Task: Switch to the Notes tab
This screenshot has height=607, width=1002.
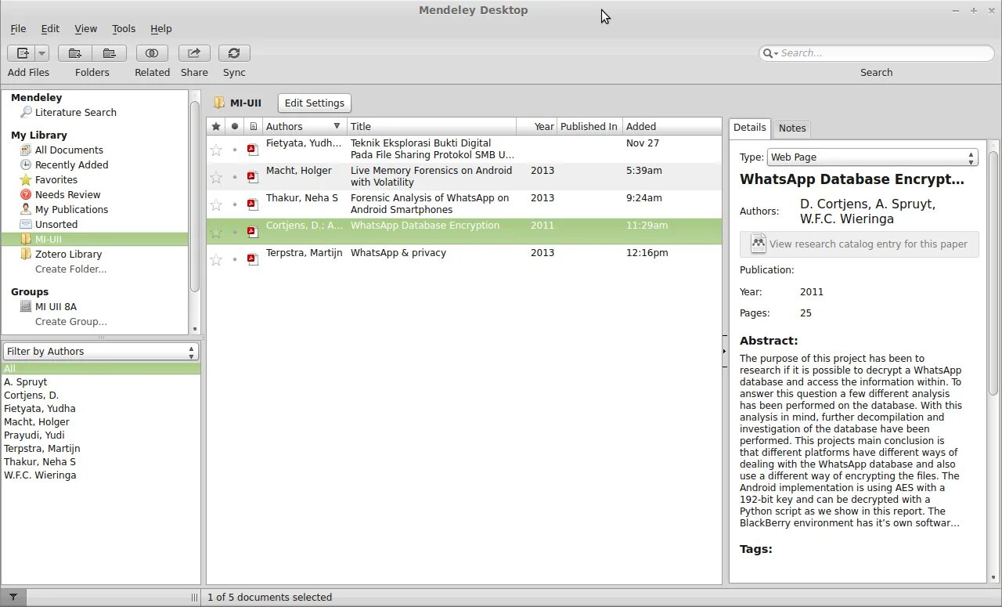Action: pyautogui.click(x=792, y=128)
